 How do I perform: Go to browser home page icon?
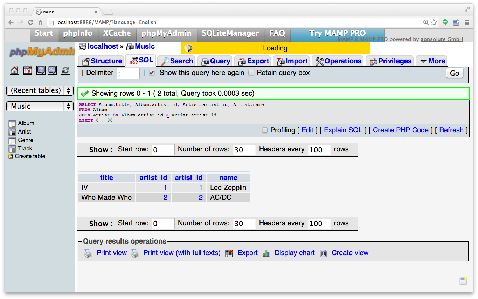click(40, 22)
